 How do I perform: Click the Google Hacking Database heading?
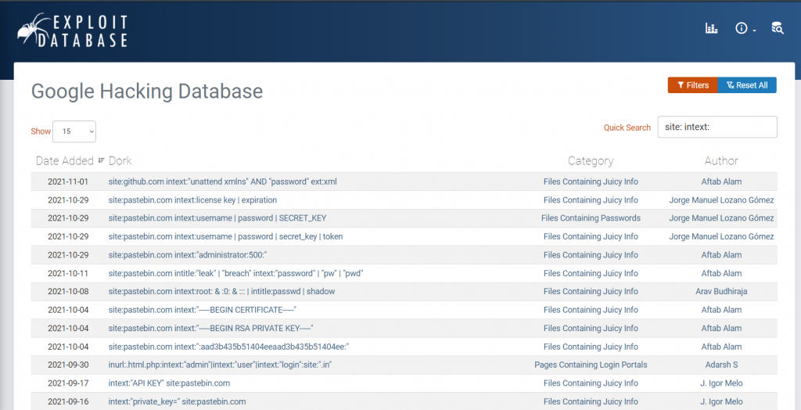[147, 92]
